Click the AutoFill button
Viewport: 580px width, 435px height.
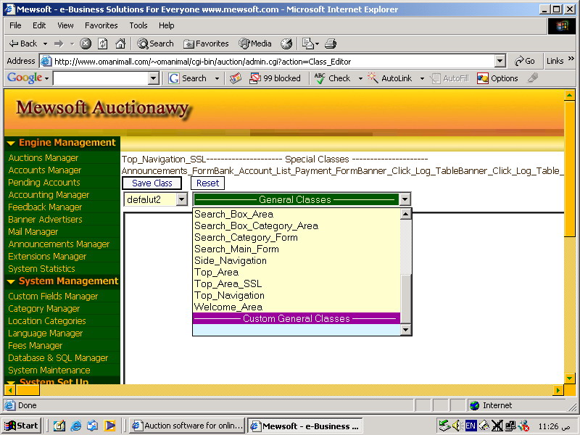pyautogui.click(x=449, y=78)
